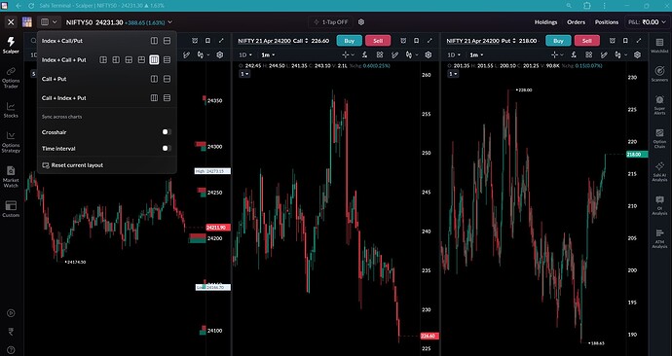Expand the Call chart to fullscreen
The height and width of the screenshot is (356, 672).
[x=429, y=41]
